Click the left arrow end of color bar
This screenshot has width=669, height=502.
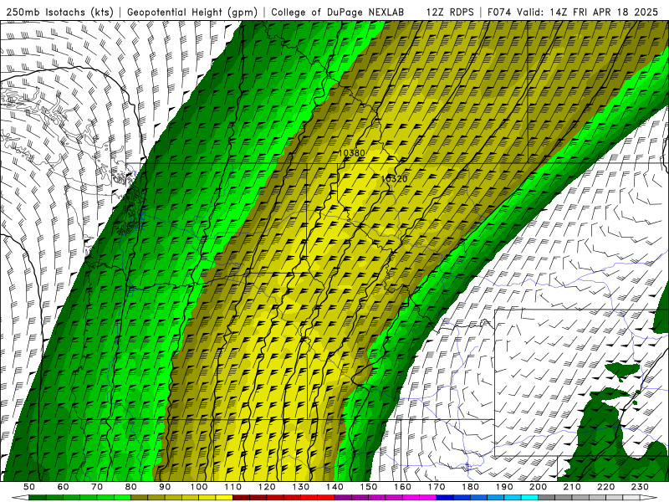(20, 498)
